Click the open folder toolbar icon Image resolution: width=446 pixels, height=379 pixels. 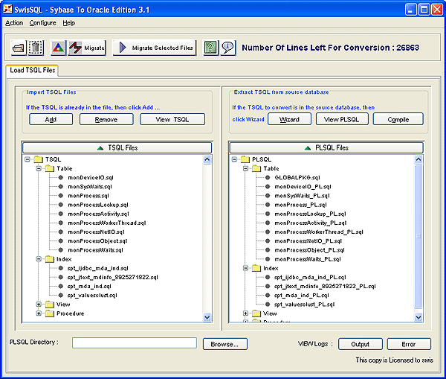19,48
